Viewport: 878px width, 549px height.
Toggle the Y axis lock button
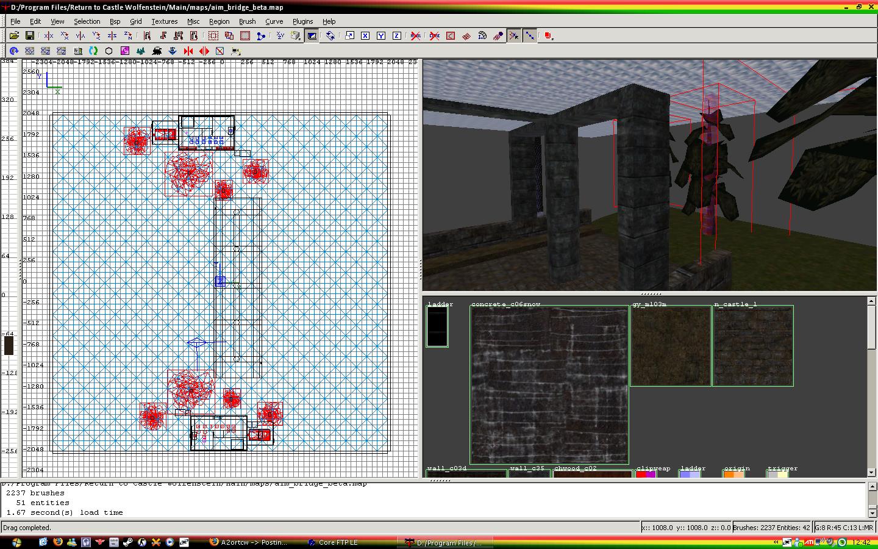(x=381, y=36)
